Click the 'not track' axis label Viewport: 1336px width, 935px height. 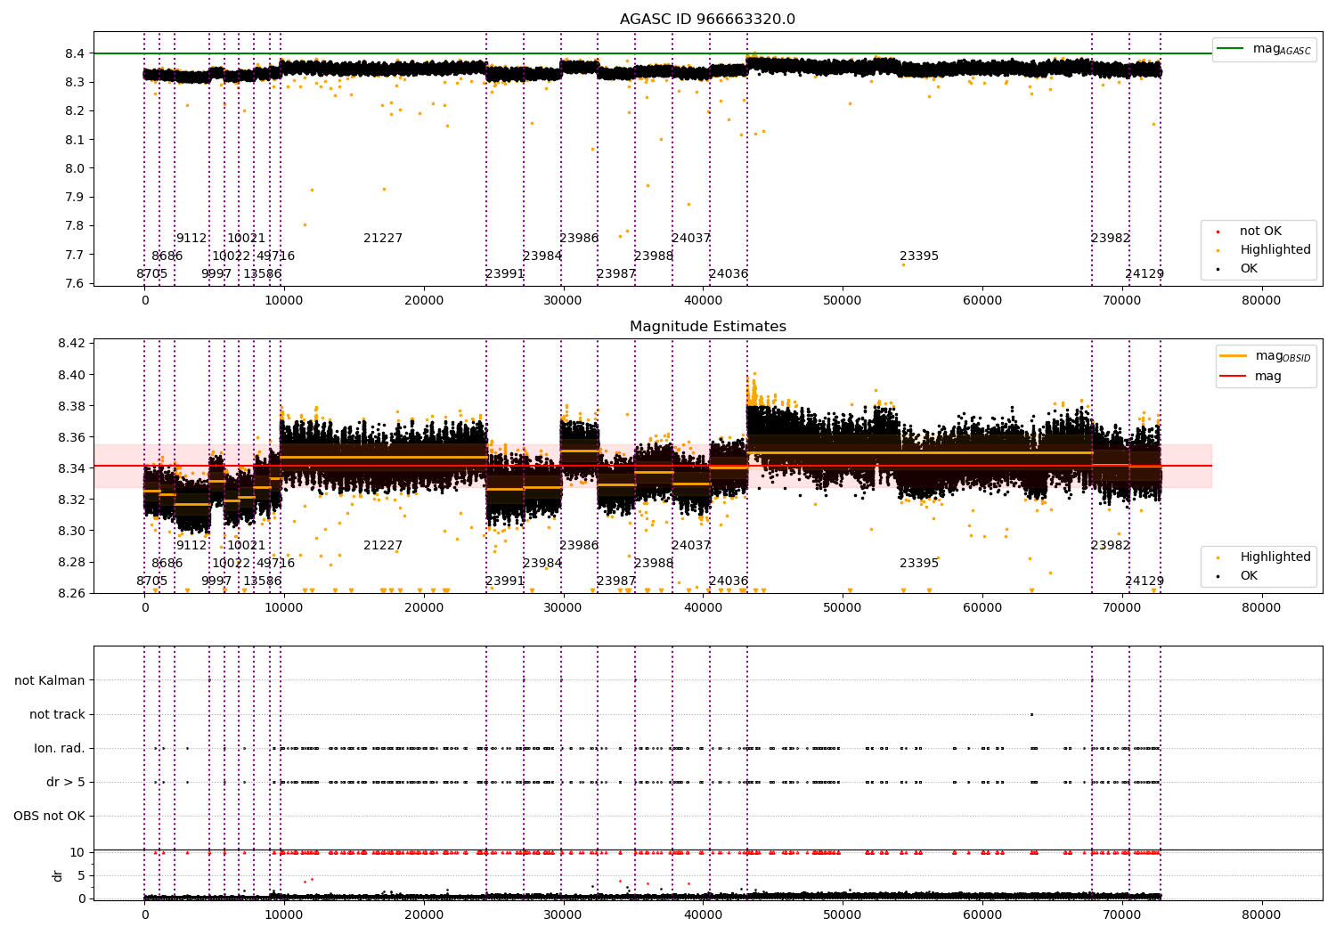pos(57,714)
